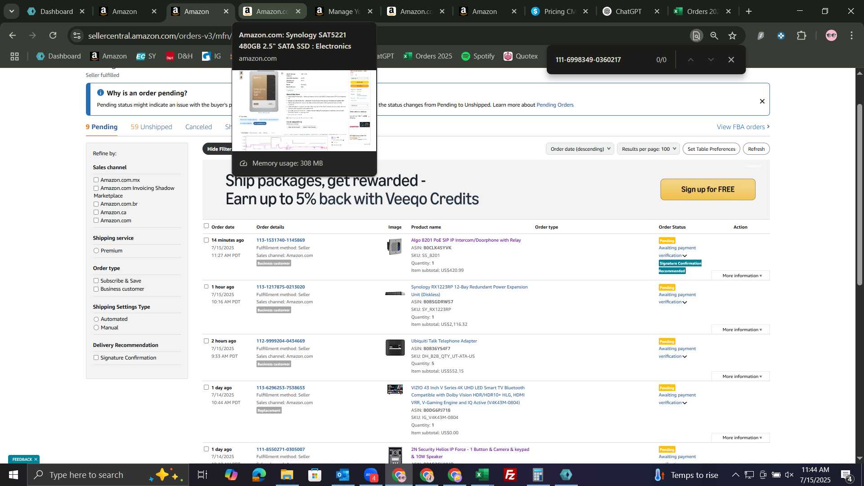This screenshot has height=486, width=864.
Task: Open View FBA orders link
Action: [743, 127]
